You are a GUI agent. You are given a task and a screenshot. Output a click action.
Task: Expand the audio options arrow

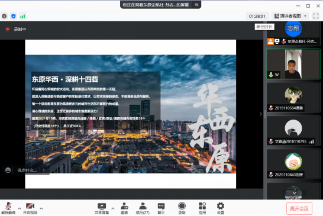[x=20, y=208]
